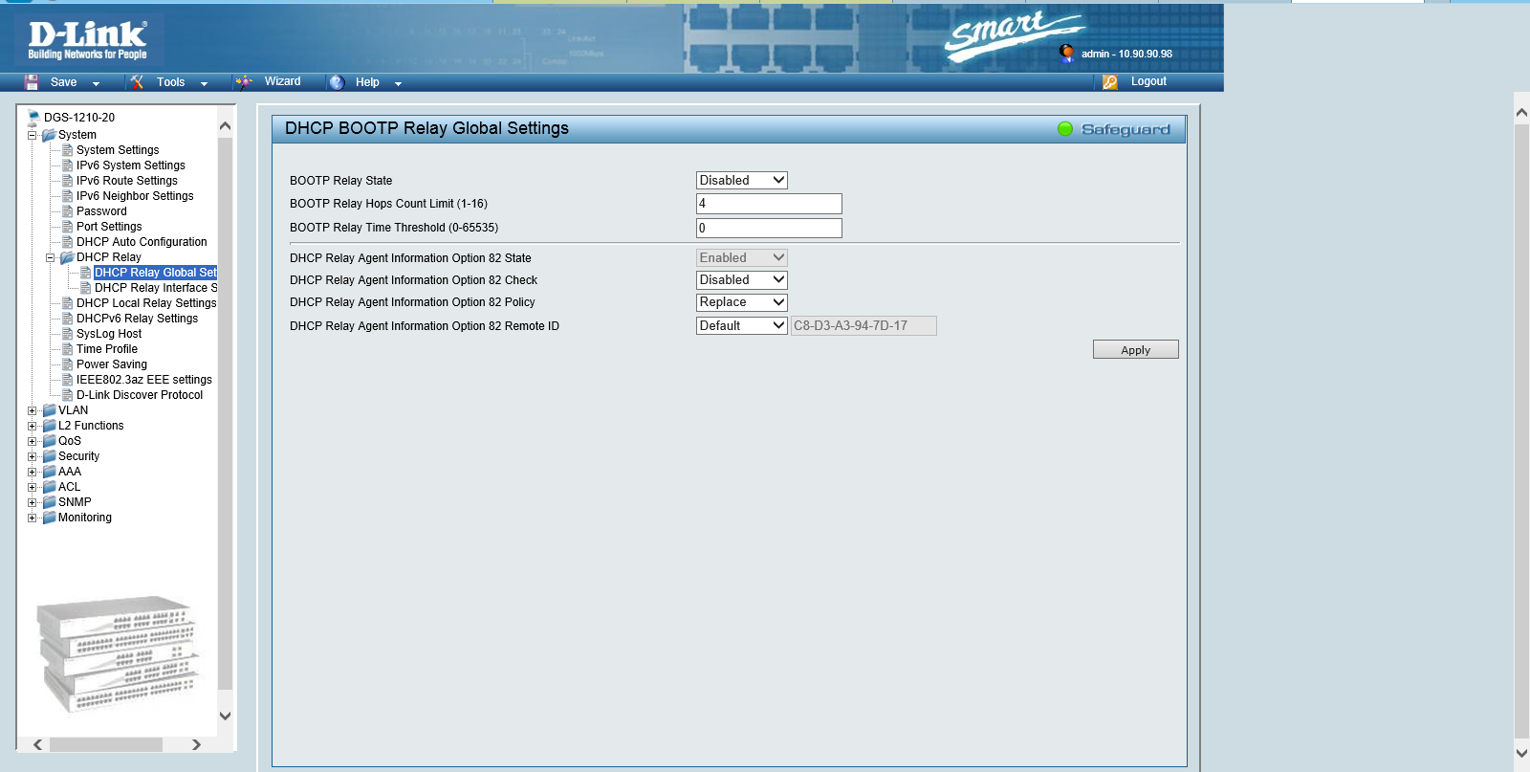The width and height of the screenshot is (1530, 772).
Task: Click the System Settings page icon
Action: point(68,150)
